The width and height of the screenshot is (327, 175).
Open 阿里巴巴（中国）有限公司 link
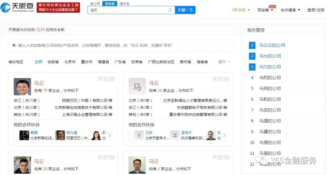pos(85,100)
